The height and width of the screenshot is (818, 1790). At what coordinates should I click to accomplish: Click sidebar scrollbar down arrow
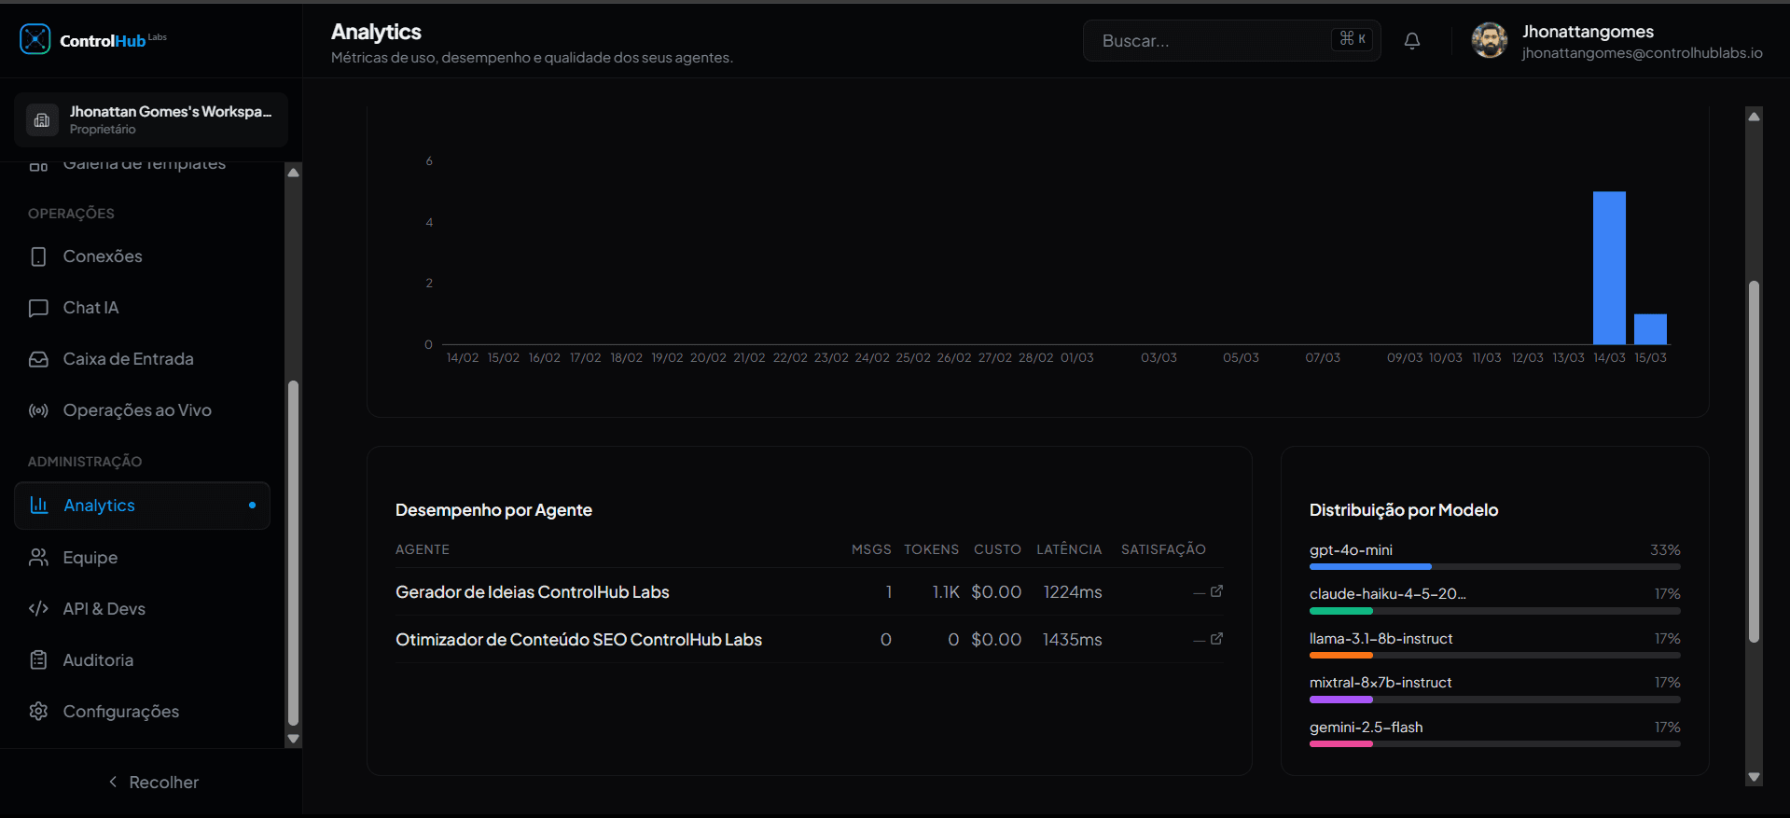(x=293, y=739)
